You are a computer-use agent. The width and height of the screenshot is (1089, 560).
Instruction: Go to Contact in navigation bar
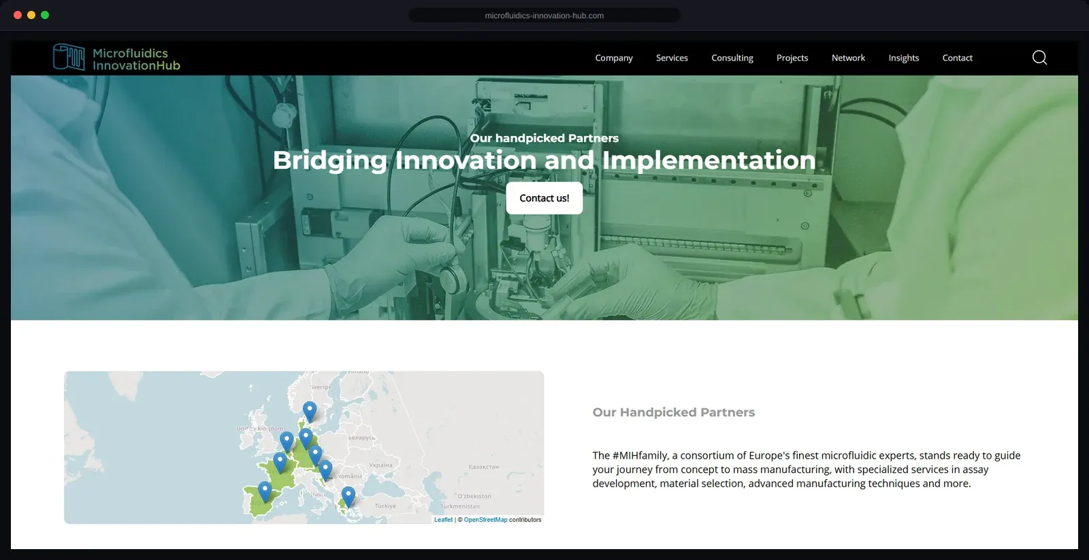point(958,58)
